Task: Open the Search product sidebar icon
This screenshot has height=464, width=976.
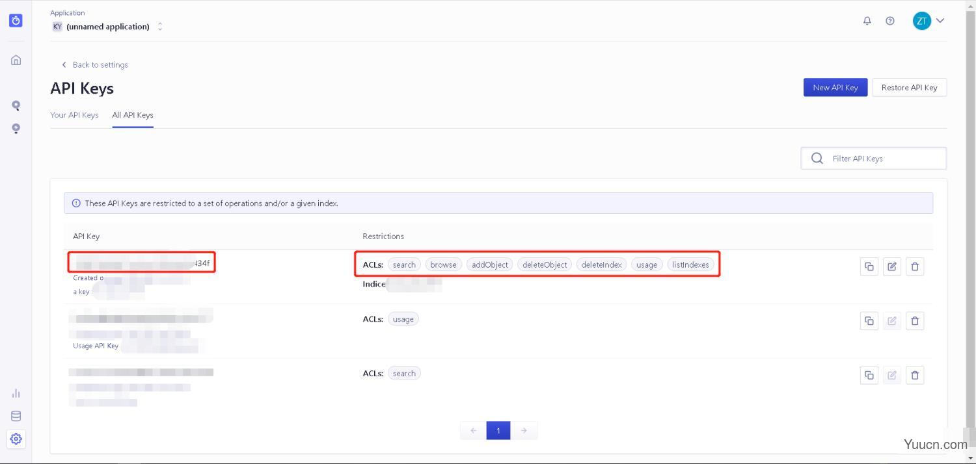Action: 16,105
